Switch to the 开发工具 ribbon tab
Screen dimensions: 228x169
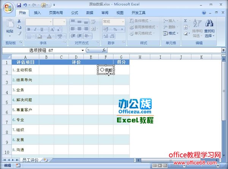click(x=138, y=13)
